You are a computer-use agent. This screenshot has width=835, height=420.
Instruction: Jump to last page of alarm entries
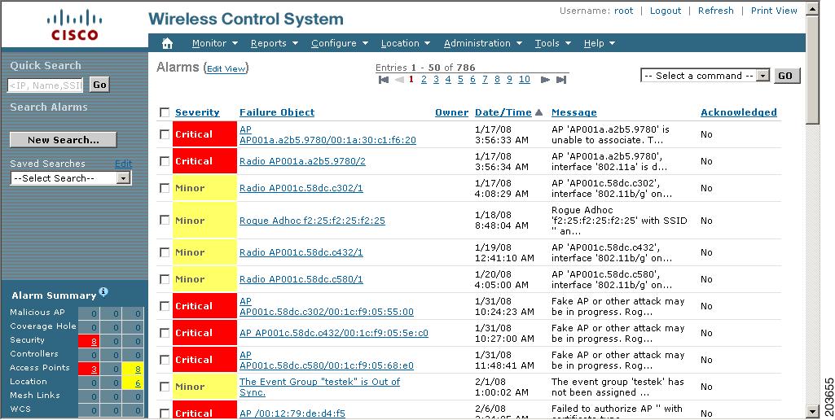[560, 80]
